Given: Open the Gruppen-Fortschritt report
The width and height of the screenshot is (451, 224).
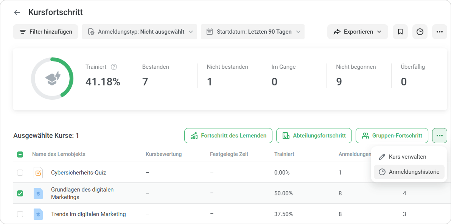Looking at the screenshot, I should [x=392, y=136].
